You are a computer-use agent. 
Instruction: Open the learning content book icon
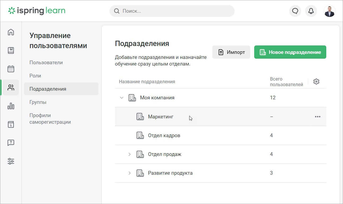coord(11,50)
